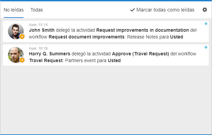Open notification settings gear icon
Image resolution: width=212 pixels, height=135 pixels.
pyautogui.click(x=205, y=10)
